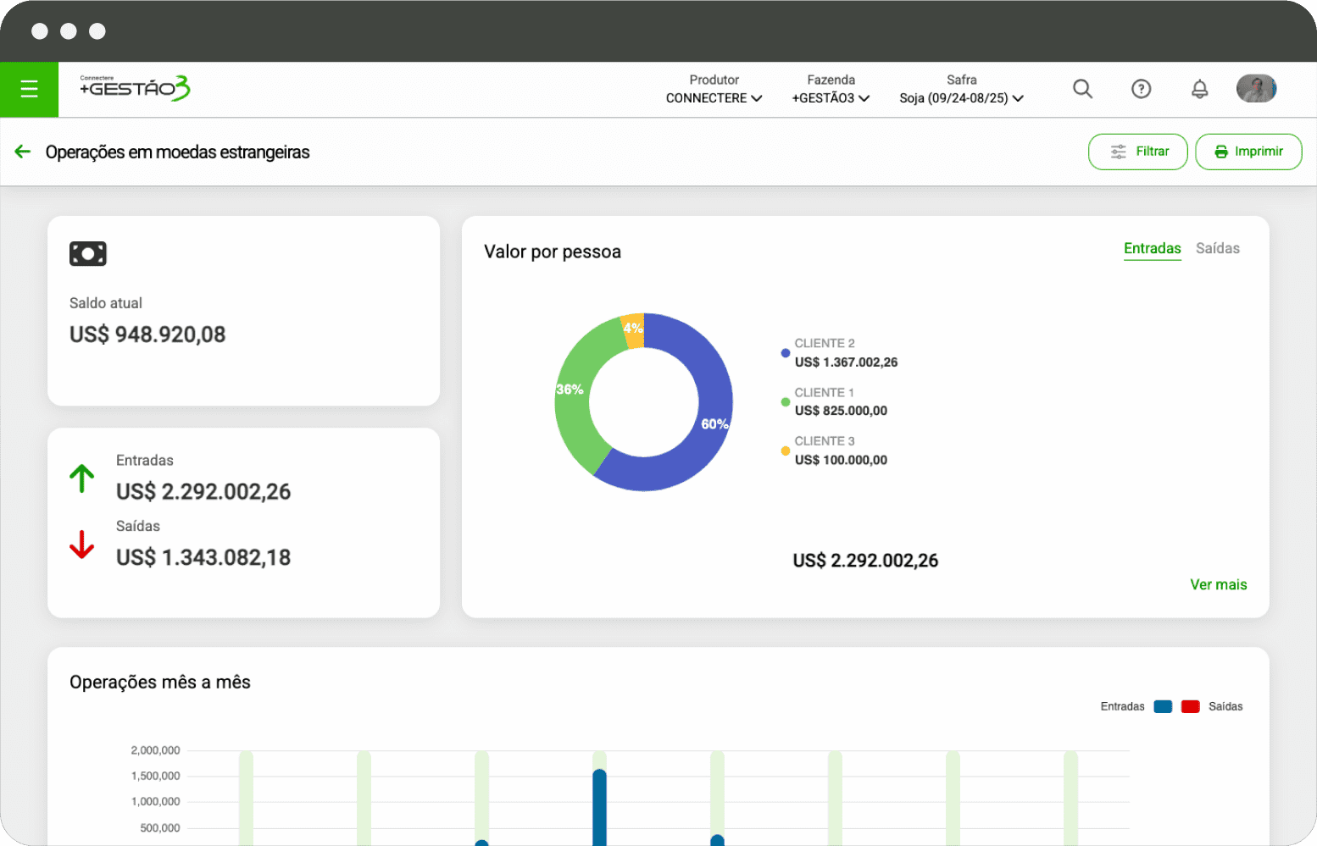1317x846 pixels.
Task: Switch to the Saídas tab
Action: 1217,248
